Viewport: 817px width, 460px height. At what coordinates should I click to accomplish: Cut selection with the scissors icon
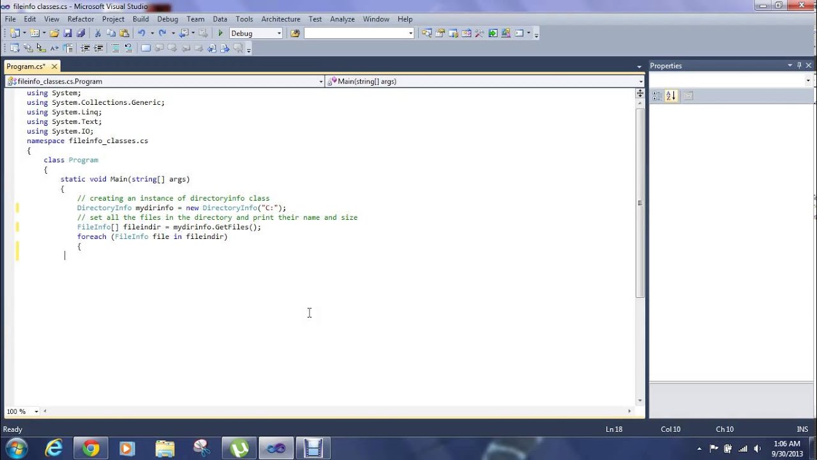[x=98, y=33]
